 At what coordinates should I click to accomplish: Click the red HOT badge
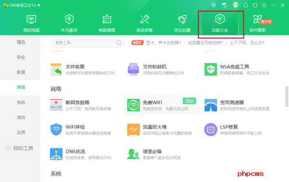(x=137, y=43)
